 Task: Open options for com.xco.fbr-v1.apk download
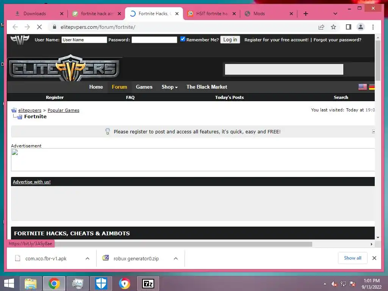pyautogui.click(x=88, y=258)
